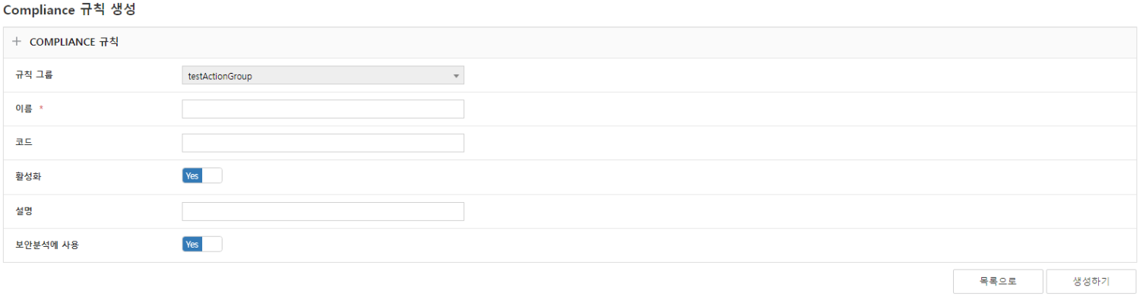Toggle the 보안분석에 사용 switch
The height and width of the screenshot is (297, 1140).
pos(202,245)
